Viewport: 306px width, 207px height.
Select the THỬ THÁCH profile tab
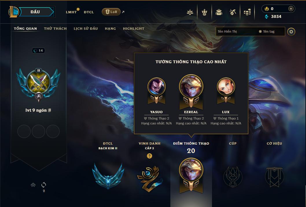(55, 29)
